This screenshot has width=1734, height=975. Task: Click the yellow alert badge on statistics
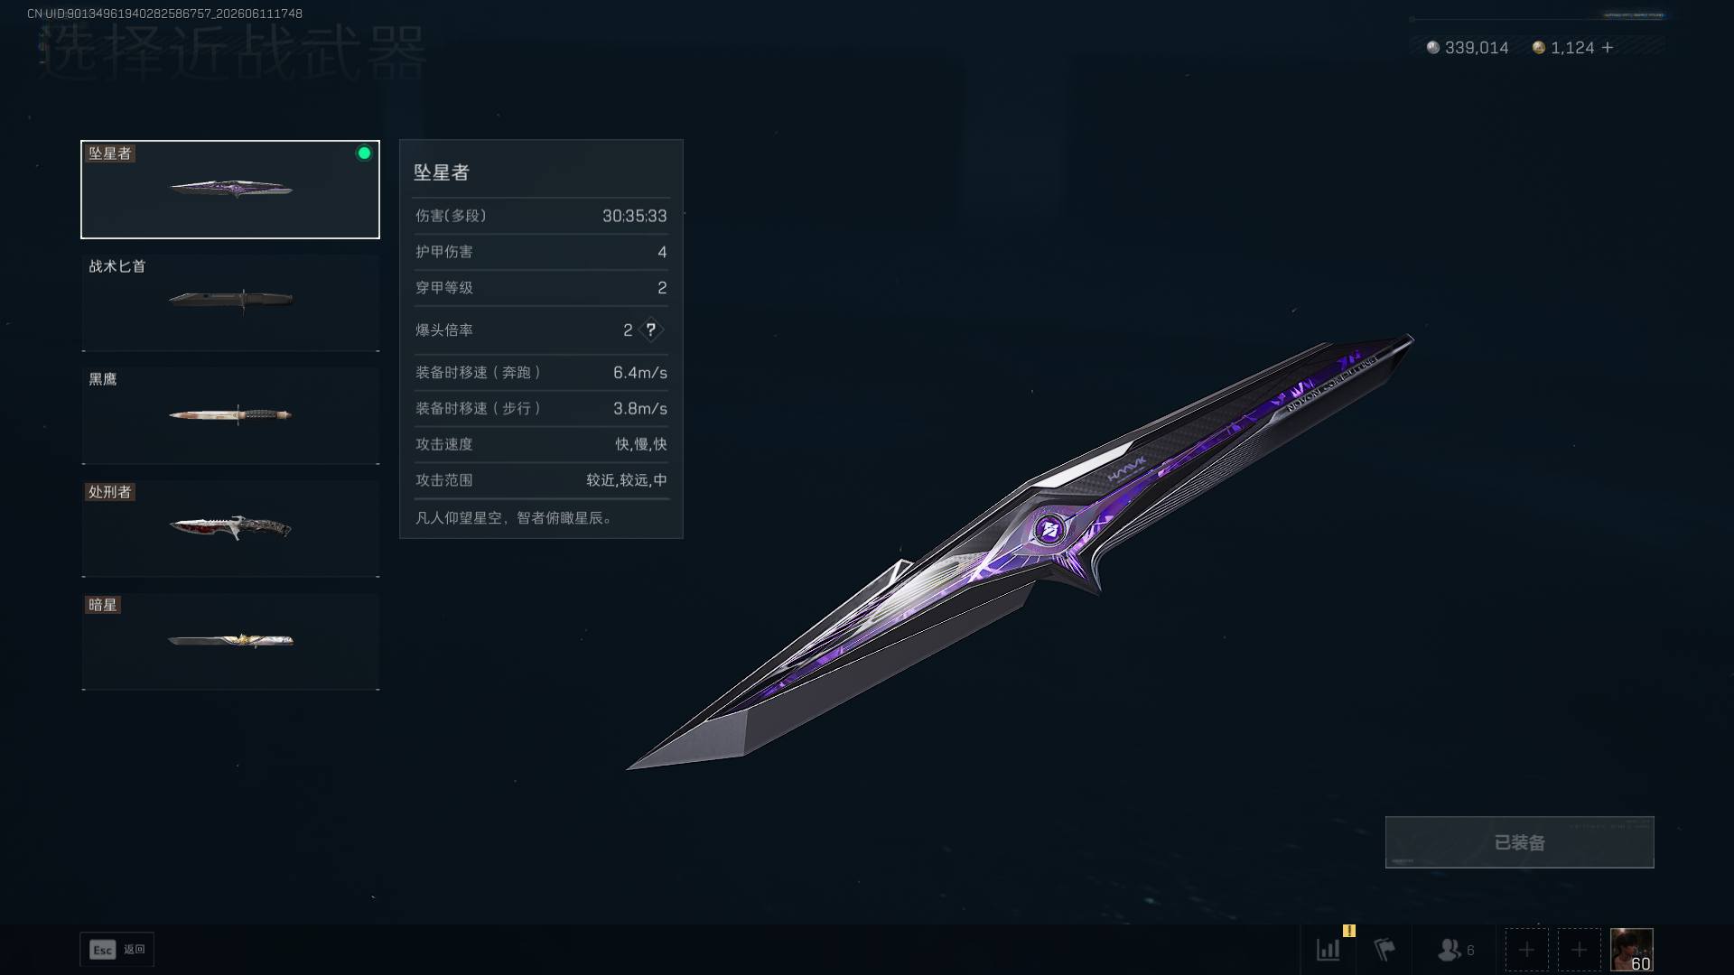(1349, 931)
